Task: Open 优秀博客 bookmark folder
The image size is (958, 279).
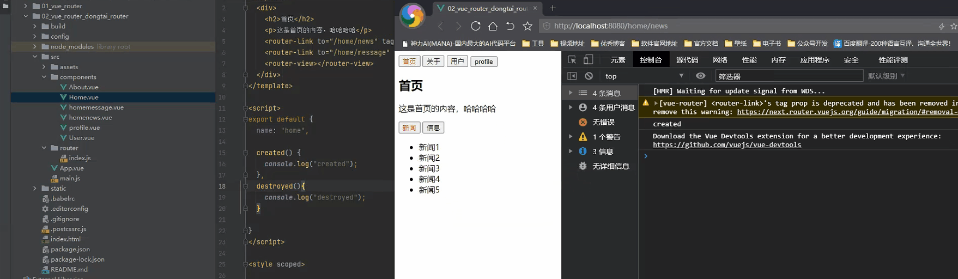Action: point(608,44)
